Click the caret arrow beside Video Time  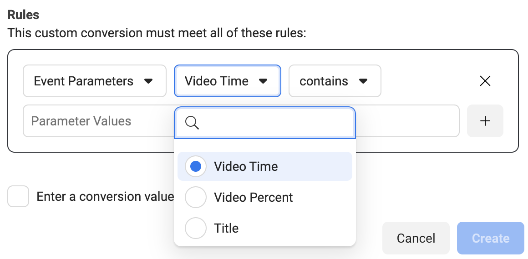263,81
